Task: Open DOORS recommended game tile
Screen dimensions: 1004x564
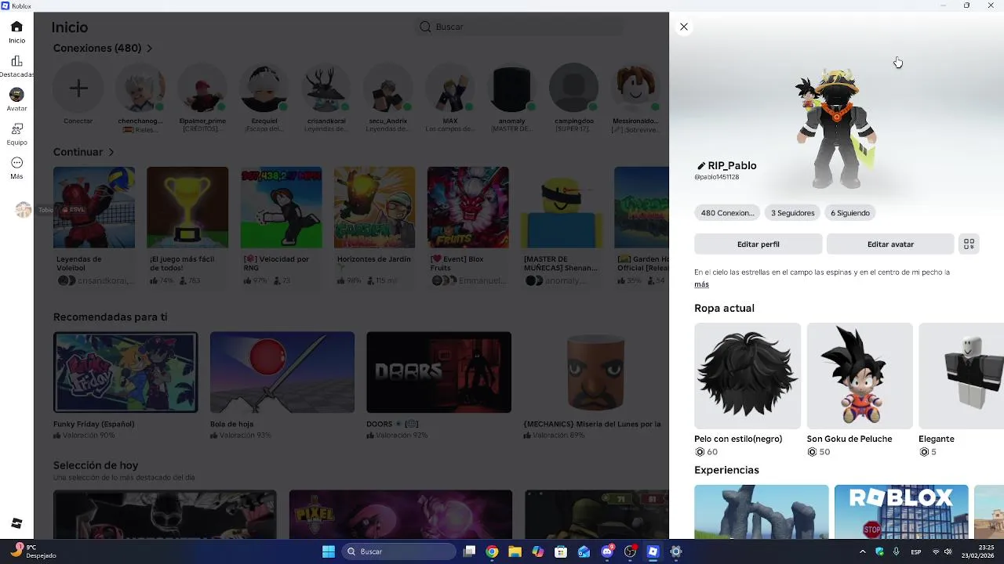Action: click(438, 372)
